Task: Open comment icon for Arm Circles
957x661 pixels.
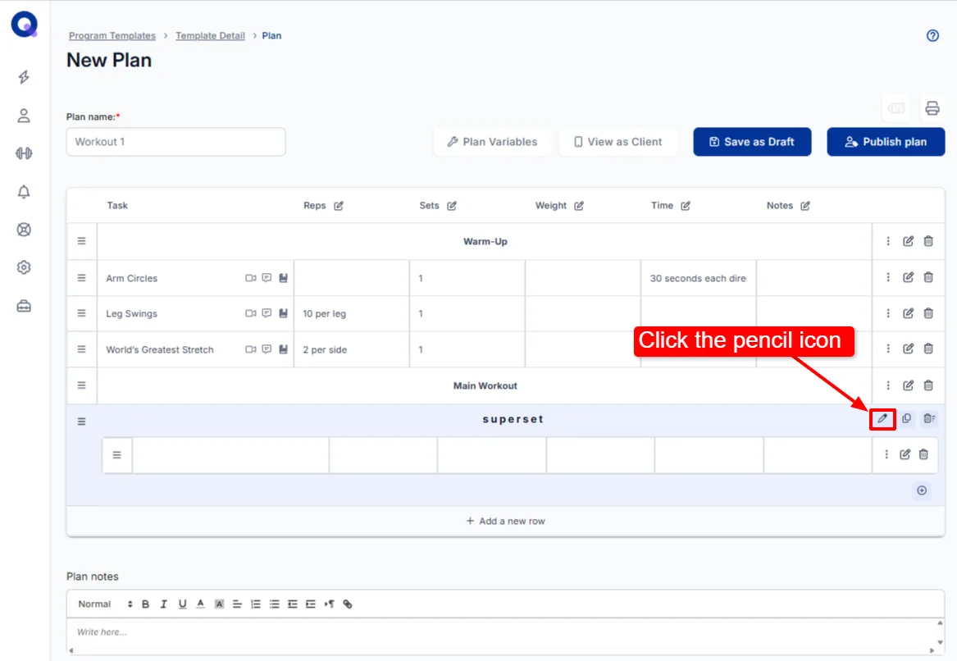Action: pyautogui.click(x=267, y=278)
